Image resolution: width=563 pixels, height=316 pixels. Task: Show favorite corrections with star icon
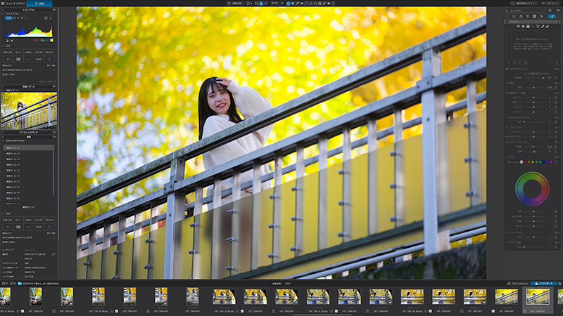click(x=550, y=11)
